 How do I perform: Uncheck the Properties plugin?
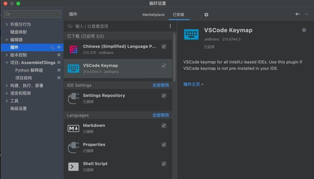point(164,145)
